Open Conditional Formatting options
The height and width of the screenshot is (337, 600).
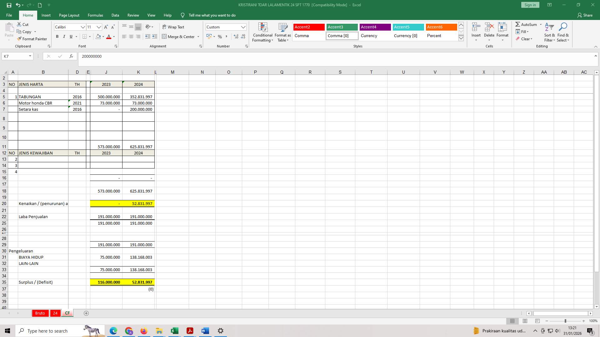point(262,32)
